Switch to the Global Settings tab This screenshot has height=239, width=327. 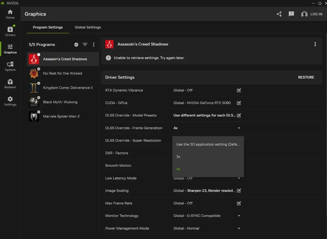coord(88,27)
